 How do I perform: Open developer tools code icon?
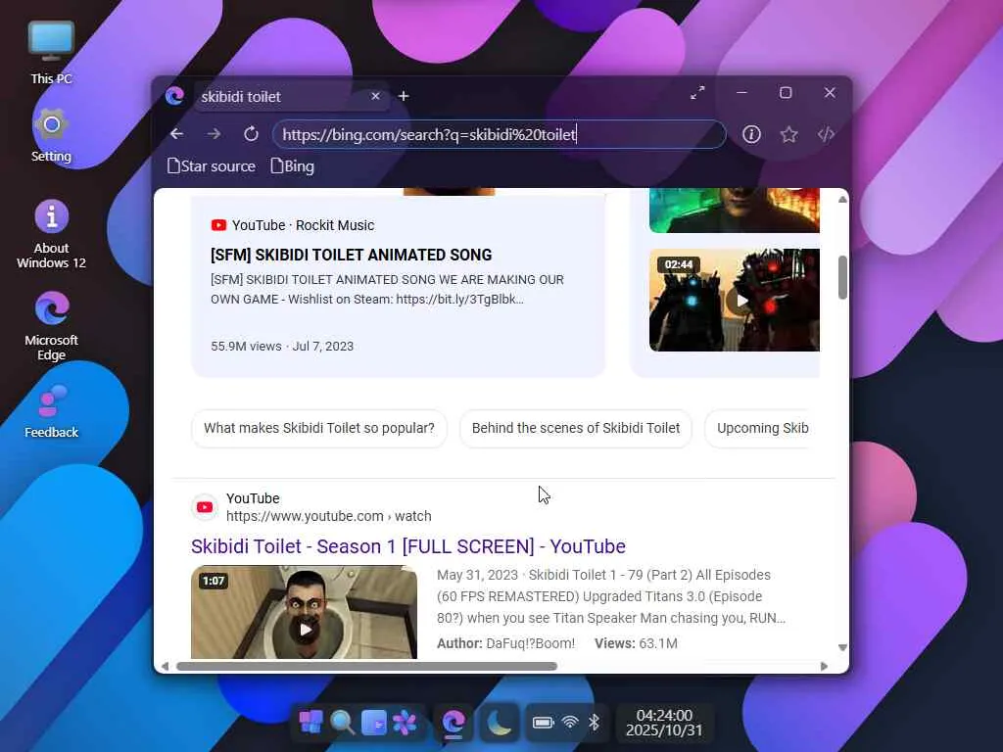[826, 134]
